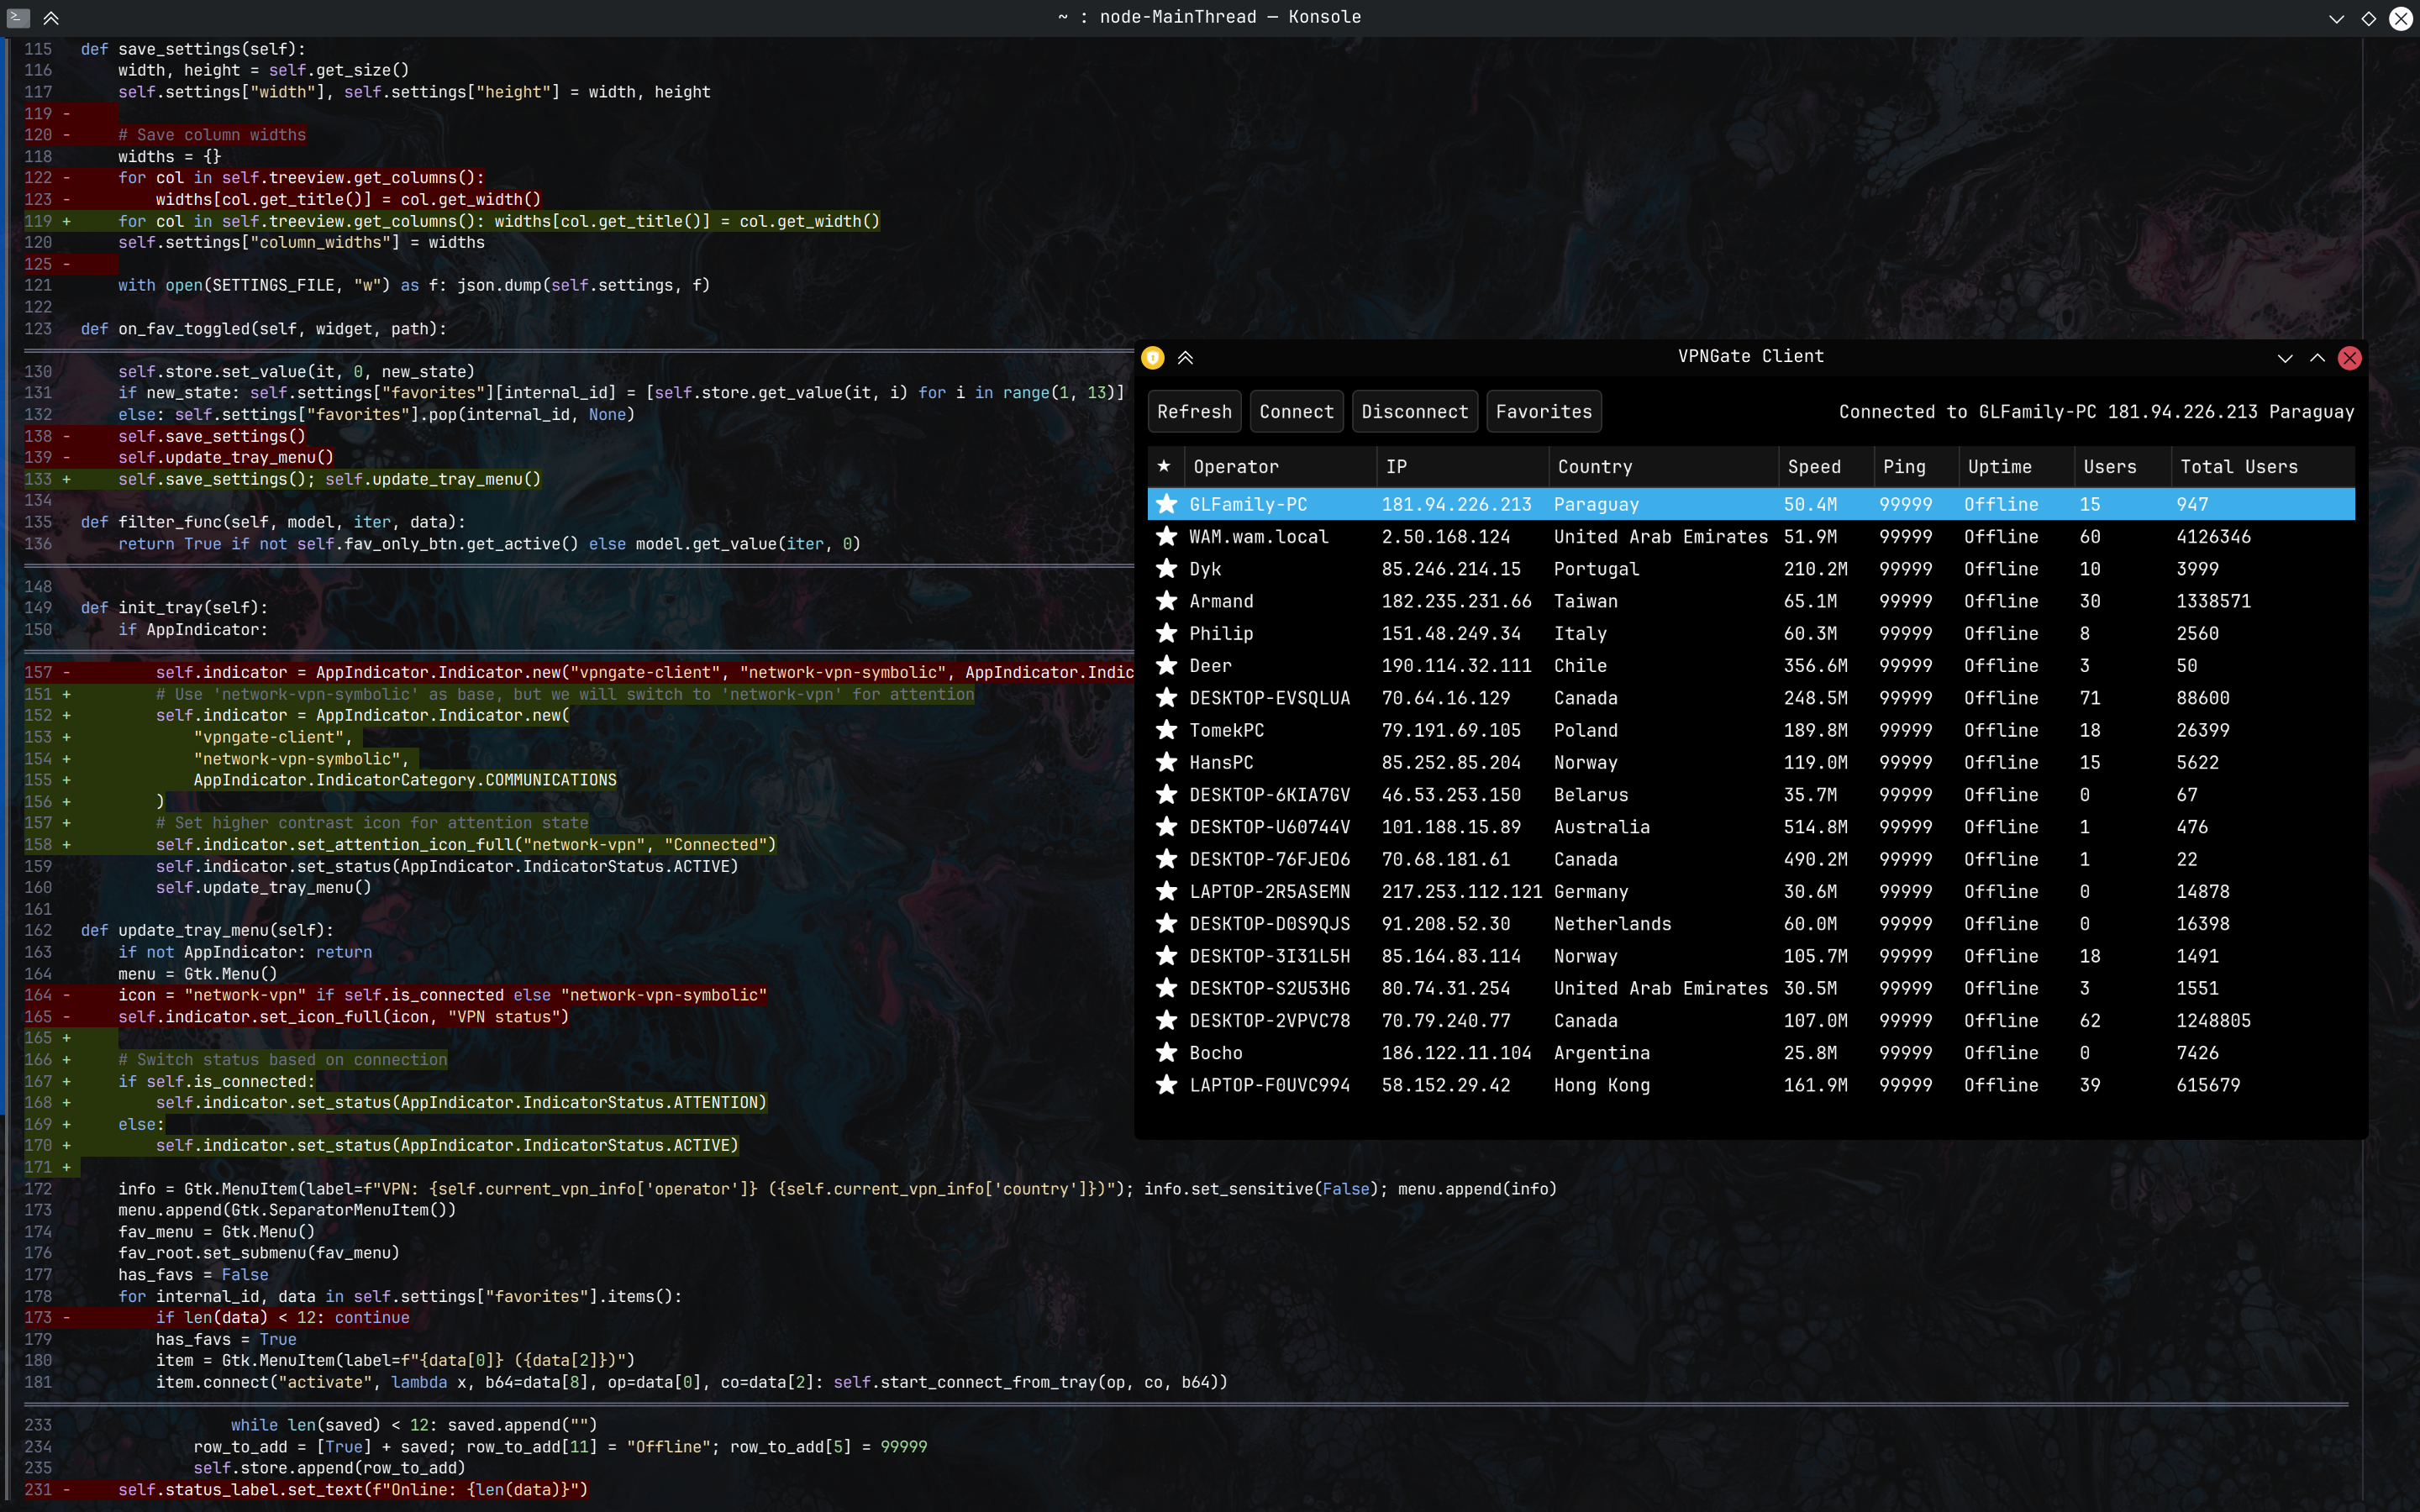
Task: Toggle favorite star for Bocho server
Action: tap(1166, 1052)
